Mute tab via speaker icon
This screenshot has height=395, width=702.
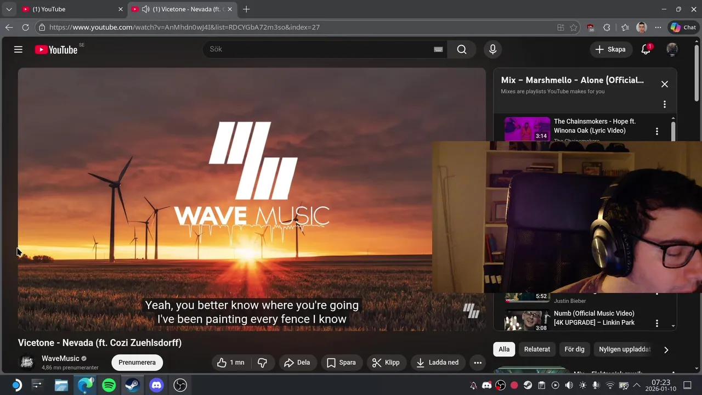pyautogui.click(x=145, y=9)
